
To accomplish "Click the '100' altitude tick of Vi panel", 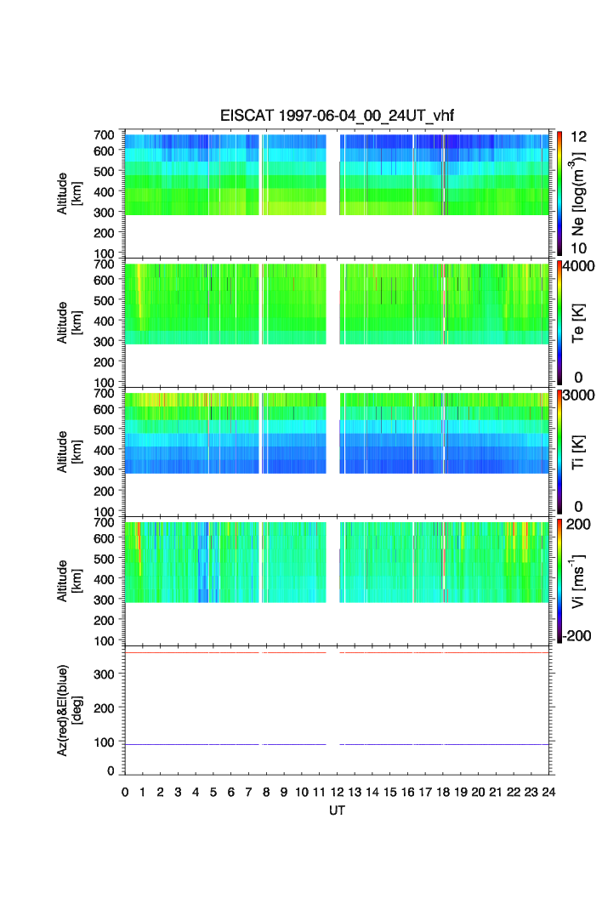I will pyautogui.click(x=104, y=640).
